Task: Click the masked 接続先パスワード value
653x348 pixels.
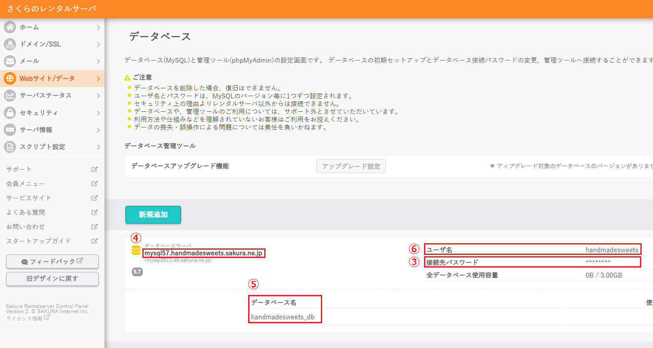Action: (x=598, y=262)
